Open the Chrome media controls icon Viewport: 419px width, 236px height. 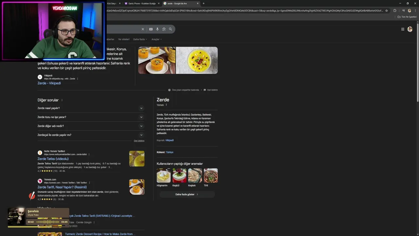[404, 10]
